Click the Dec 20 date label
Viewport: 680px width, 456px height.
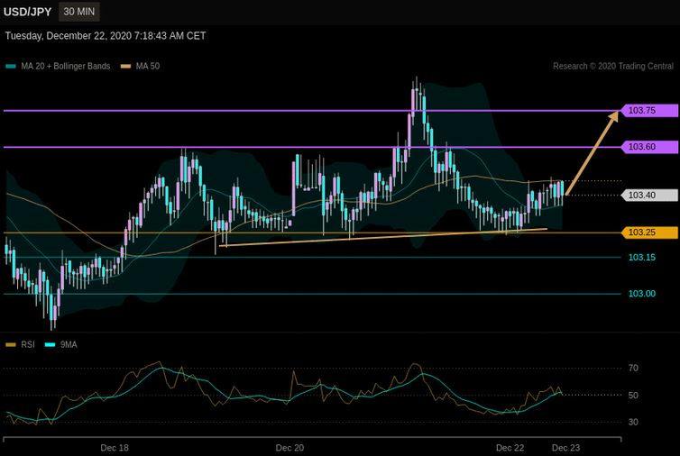pos(289,448)
